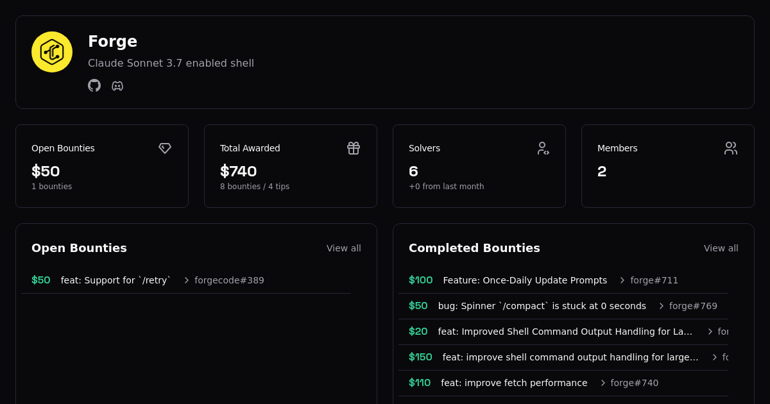Open the Discord icon link
This screenshot has height=404, width=770.
click(117, 85)
